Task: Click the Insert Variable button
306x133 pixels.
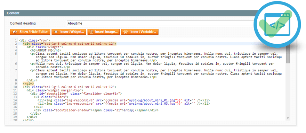Action: 140,32
